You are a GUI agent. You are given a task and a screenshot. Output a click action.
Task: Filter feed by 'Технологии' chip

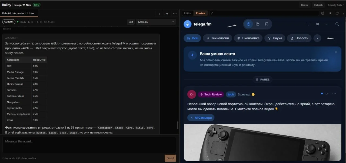point(217,38)
